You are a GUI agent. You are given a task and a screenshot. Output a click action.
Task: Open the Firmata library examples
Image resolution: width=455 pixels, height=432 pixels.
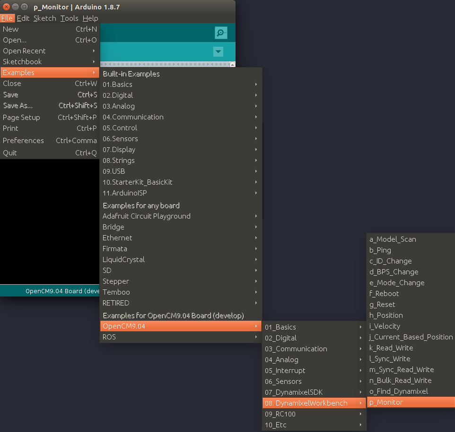click(181, 249)
